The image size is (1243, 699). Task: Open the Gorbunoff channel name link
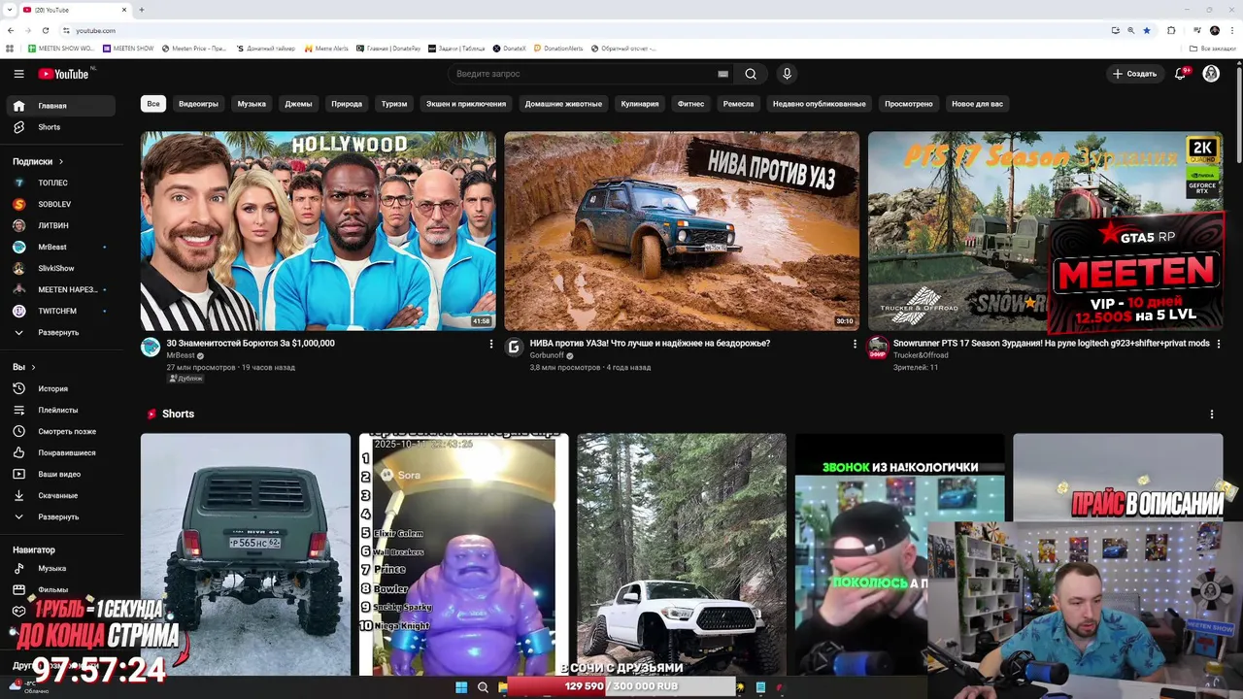pos(547,355)
